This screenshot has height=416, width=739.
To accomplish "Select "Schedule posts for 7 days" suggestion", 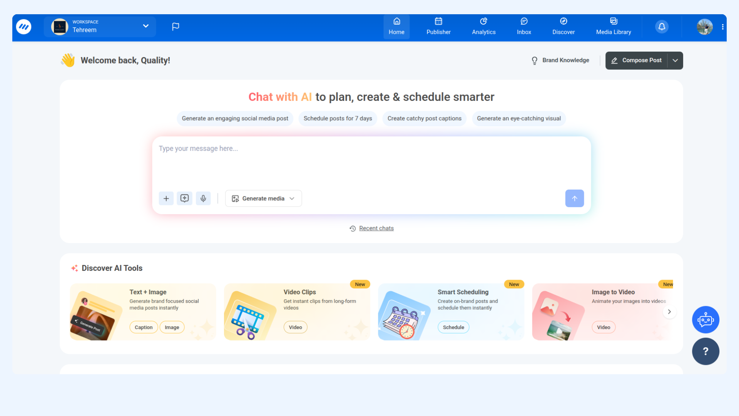I will tap(338, 119).
